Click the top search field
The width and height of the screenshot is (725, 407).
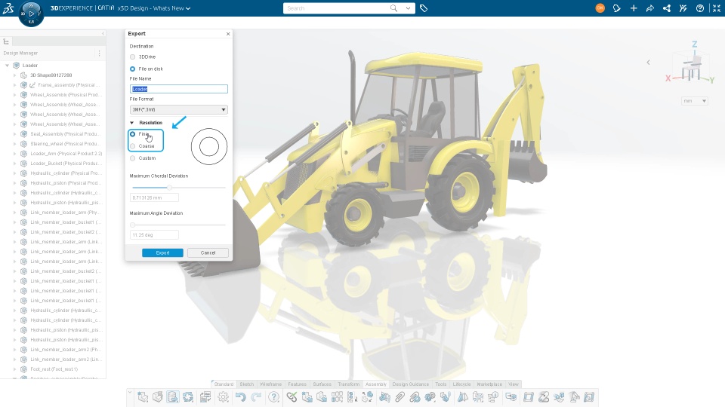336,8
